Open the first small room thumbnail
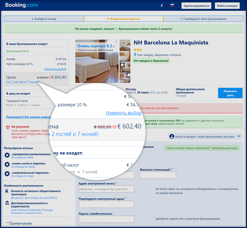247x228 pixels. (125, 45)
